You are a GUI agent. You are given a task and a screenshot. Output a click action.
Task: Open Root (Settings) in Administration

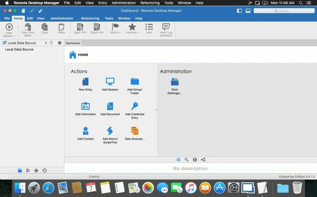[175, 82]
